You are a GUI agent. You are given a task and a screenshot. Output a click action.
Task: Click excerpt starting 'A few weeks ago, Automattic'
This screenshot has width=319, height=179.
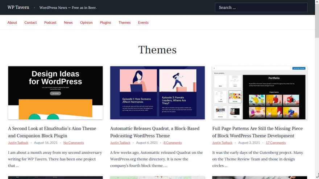(157, 159)
